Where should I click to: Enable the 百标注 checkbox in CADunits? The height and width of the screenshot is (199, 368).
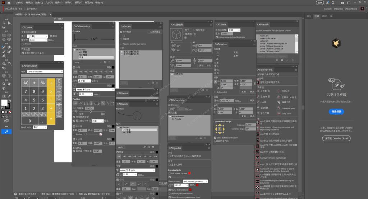pyautogui.click(x=23, y=44)
